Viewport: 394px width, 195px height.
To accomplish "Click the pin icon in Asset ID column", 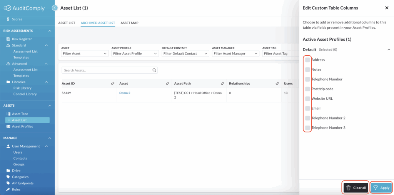I will click(113, 83).
